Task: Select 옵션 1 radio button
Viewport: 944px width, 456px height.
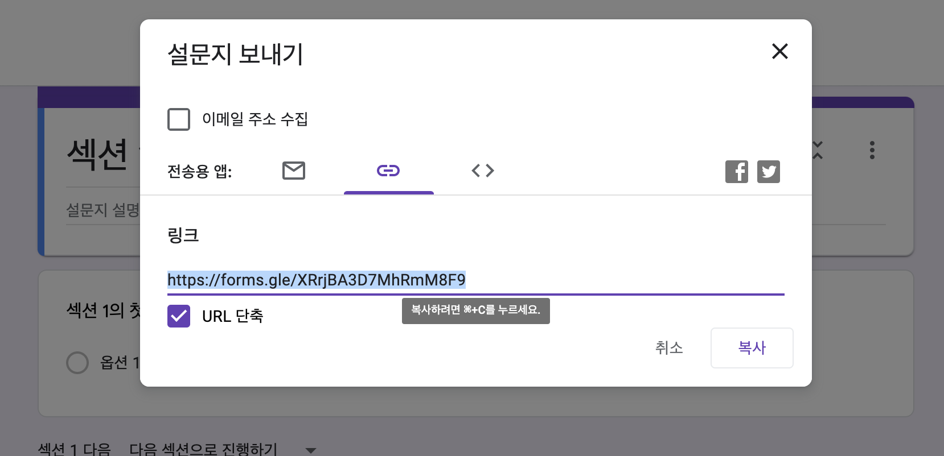Action: point(77,363)
